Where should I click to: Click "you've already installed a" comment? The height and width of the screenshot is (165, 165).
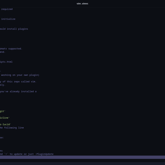(18, 92)
